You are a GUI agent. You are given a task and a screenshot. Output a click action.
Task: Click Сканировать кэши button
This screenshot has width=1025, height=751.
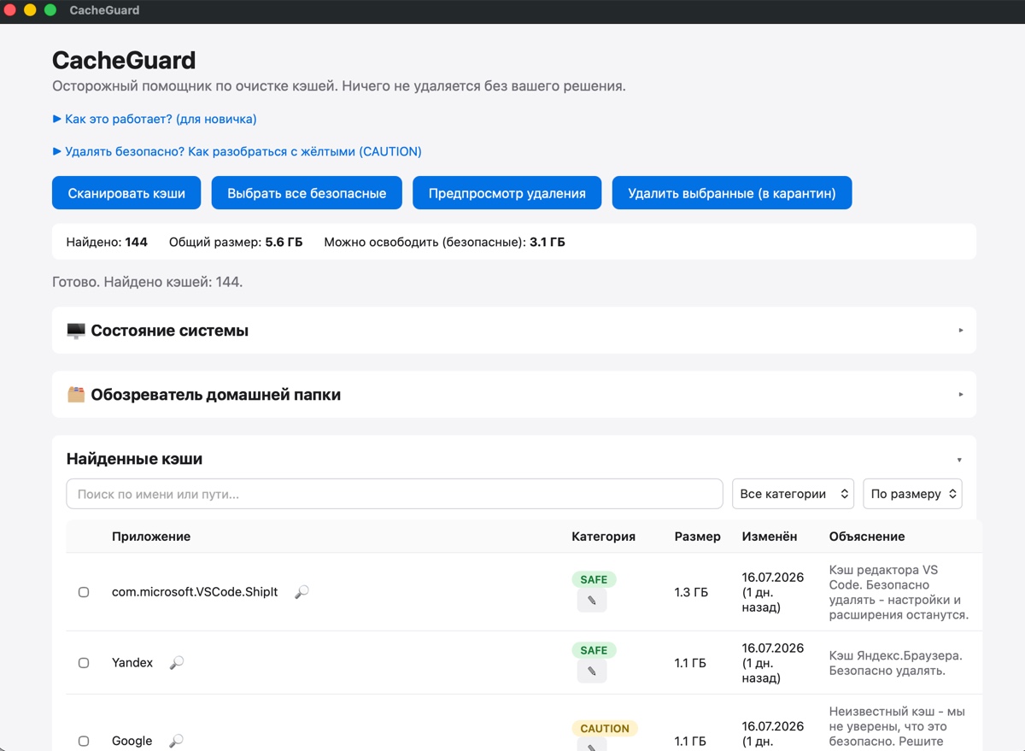pos(126,193)
